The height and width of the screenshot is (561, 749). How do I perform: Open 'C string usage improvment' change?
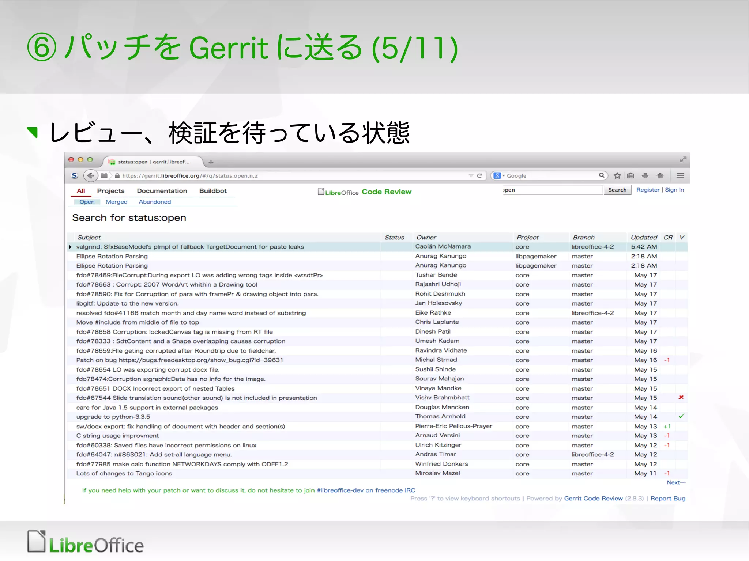[117, 436]
